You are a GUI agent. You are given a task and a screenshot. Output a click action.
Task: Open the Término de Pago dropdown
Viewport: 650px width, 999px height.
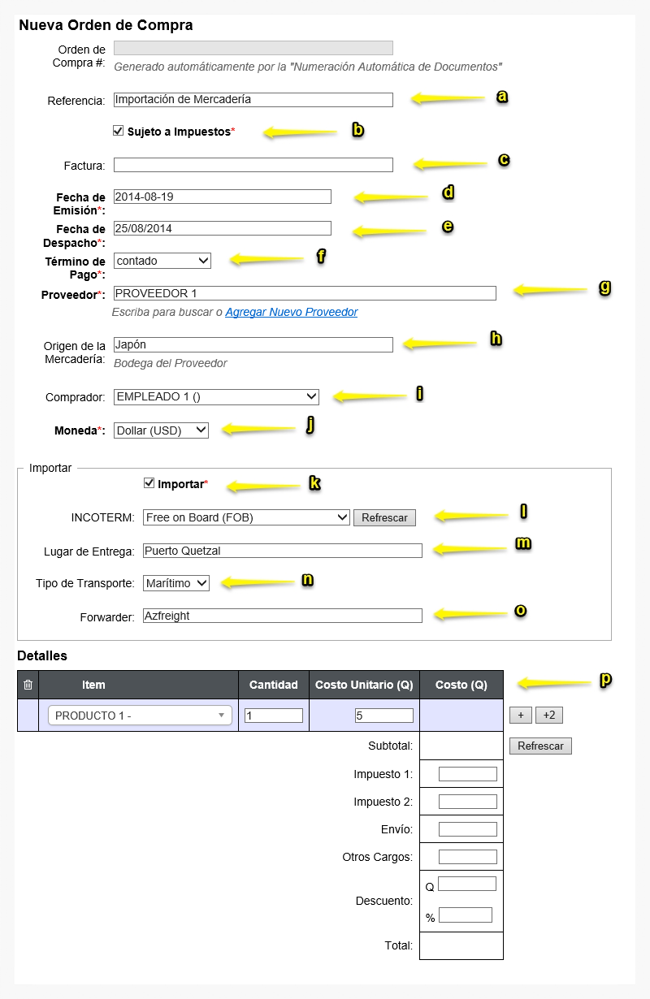[x=162, y=261]
